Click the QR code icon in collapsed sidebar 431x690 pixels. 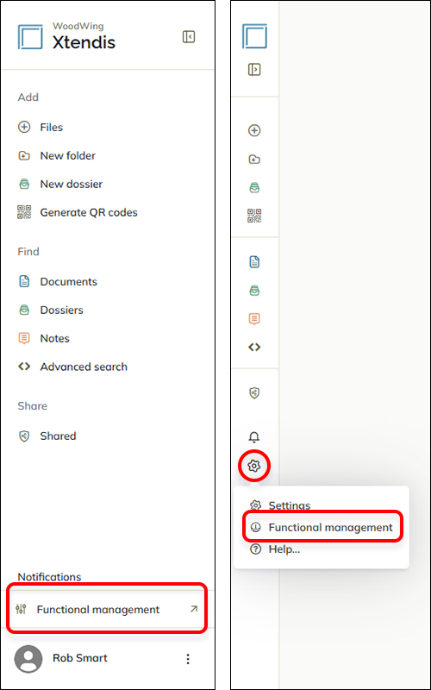(x=254, y=216)
